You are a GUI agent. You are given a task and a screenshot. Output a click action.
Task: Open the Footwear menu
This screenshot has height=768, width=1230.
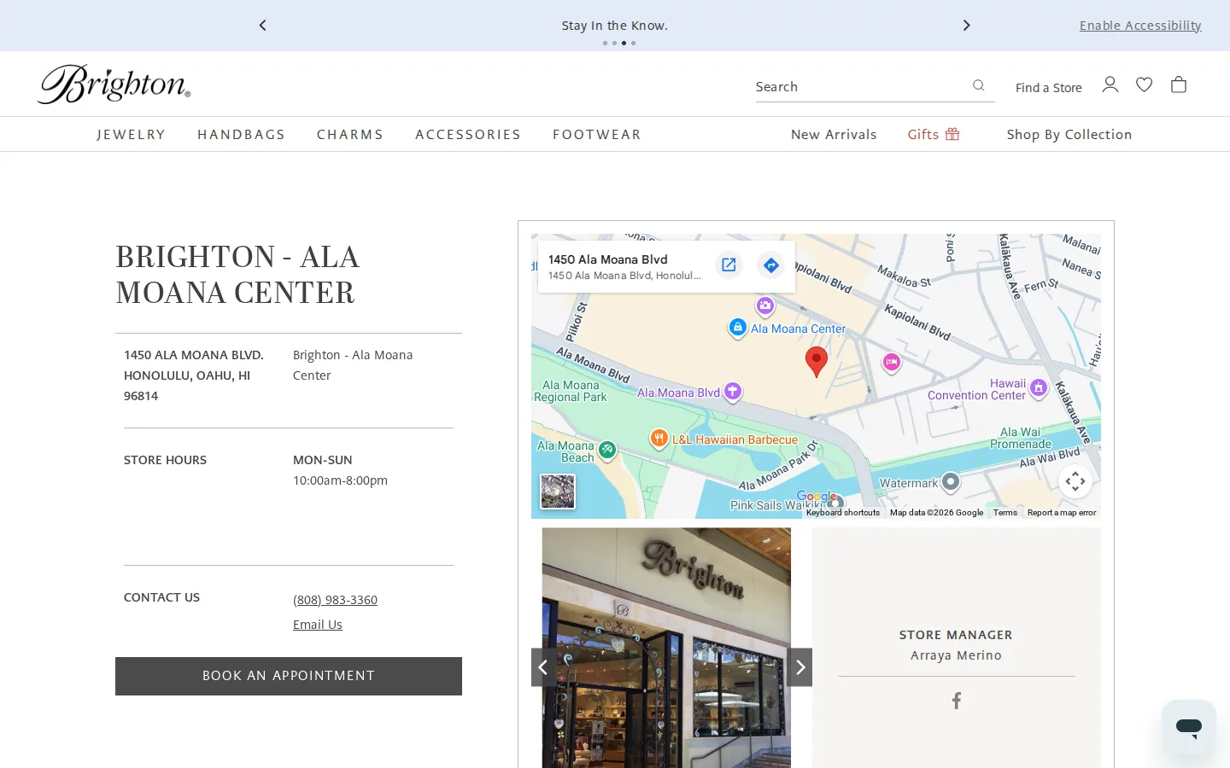597,135
